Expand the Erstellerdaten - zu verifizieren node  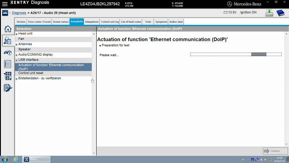(x=17, y=78)
